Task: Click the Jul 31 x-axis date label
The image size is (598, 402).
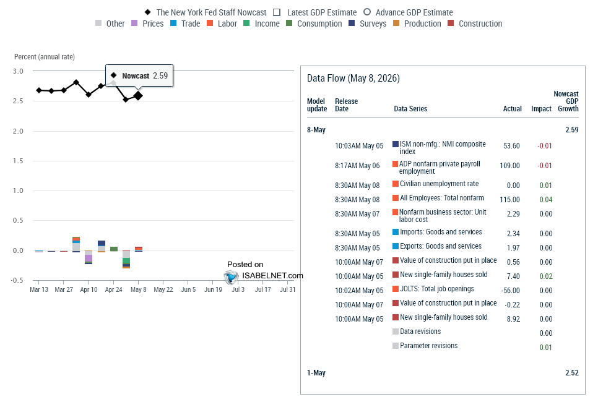Action: [x=288, y=289]
